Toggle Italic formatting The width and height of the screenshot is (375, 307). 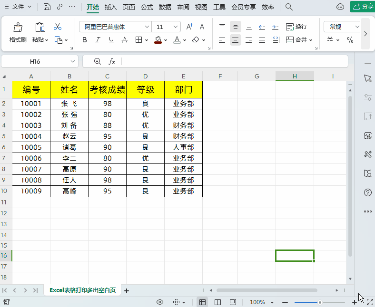coord(98,40)
